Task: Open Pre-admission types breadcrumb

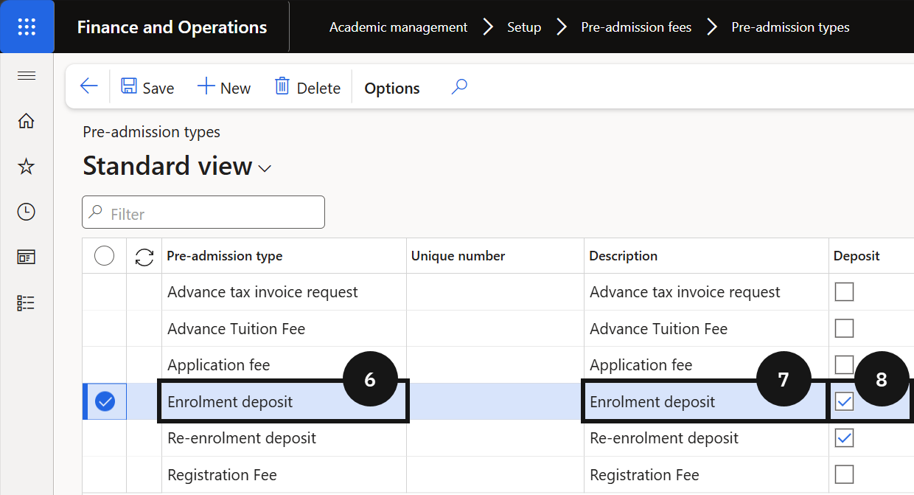Action: [790, 27]
